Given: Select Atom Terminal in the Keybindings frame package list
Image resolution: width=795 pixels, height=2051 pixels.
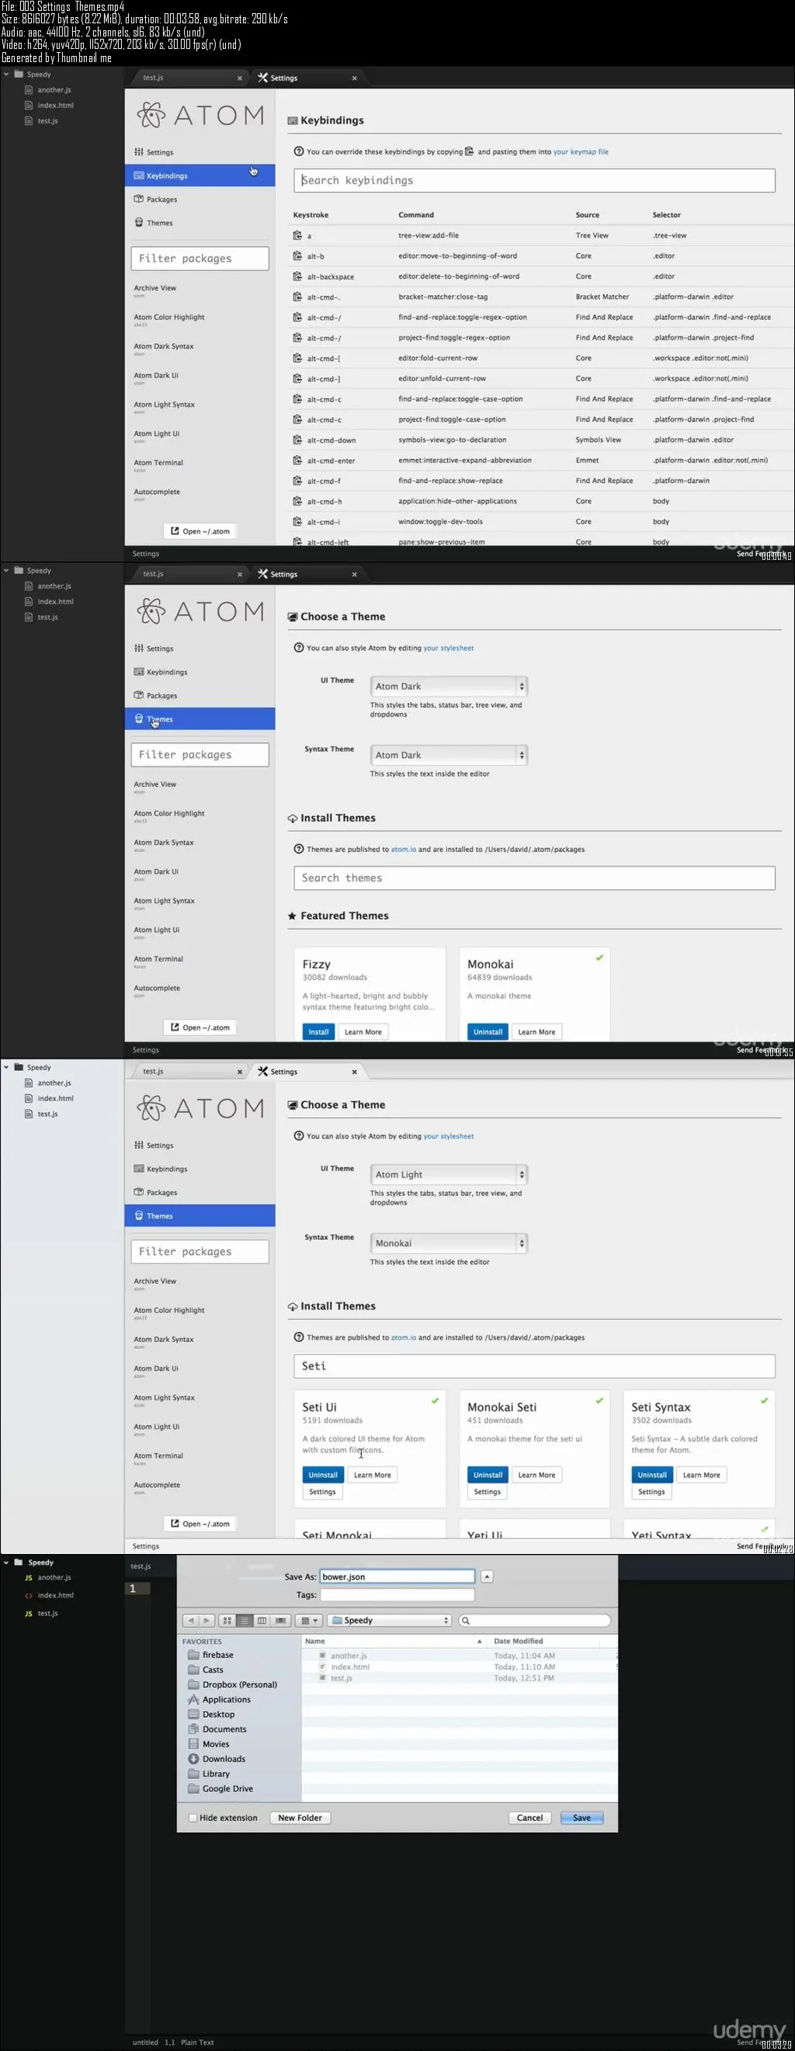Looking at the screenshot, I should [158, 463].
